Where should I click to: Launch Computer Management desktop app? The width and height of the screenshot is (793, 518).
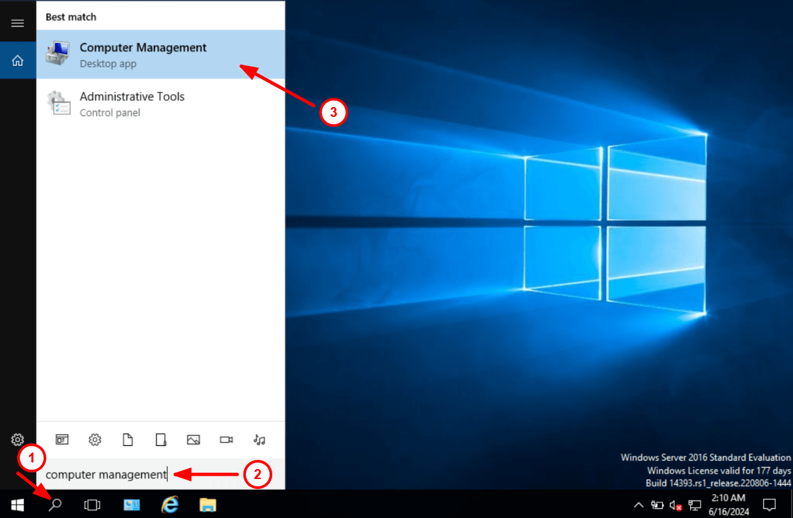tap(143, 54)
